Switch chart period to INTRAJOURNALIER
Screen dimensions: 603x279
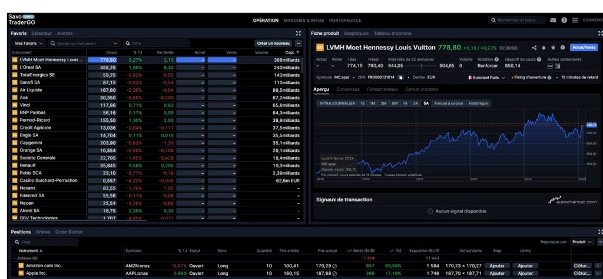(x=337, y=103)
